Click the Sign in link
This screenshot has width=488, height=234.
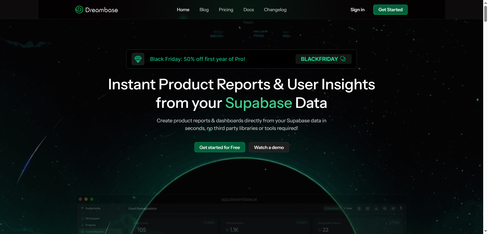[357, 10]
